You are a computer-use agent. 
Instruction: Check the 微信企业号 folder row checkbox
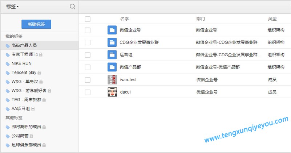pyautogui.click(x=88, y=30)
